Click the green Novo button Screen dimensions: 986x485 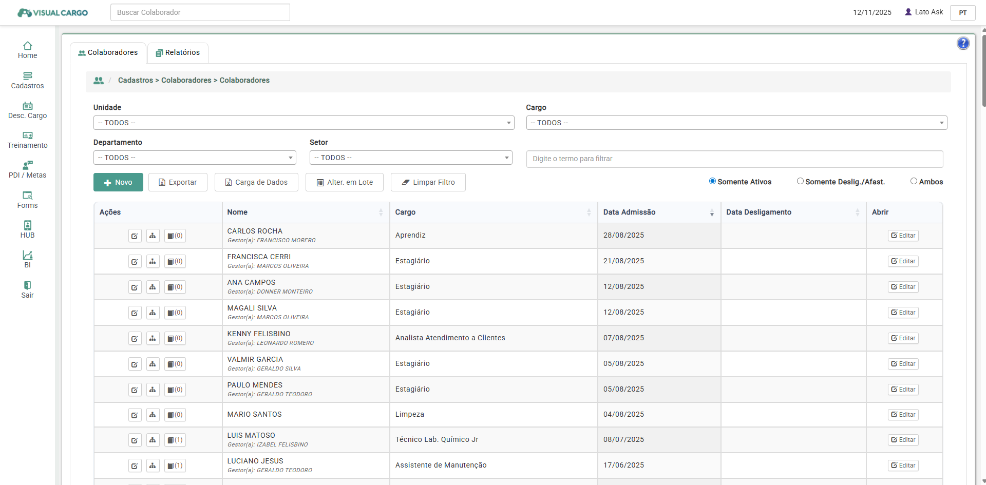coord(118,182)
